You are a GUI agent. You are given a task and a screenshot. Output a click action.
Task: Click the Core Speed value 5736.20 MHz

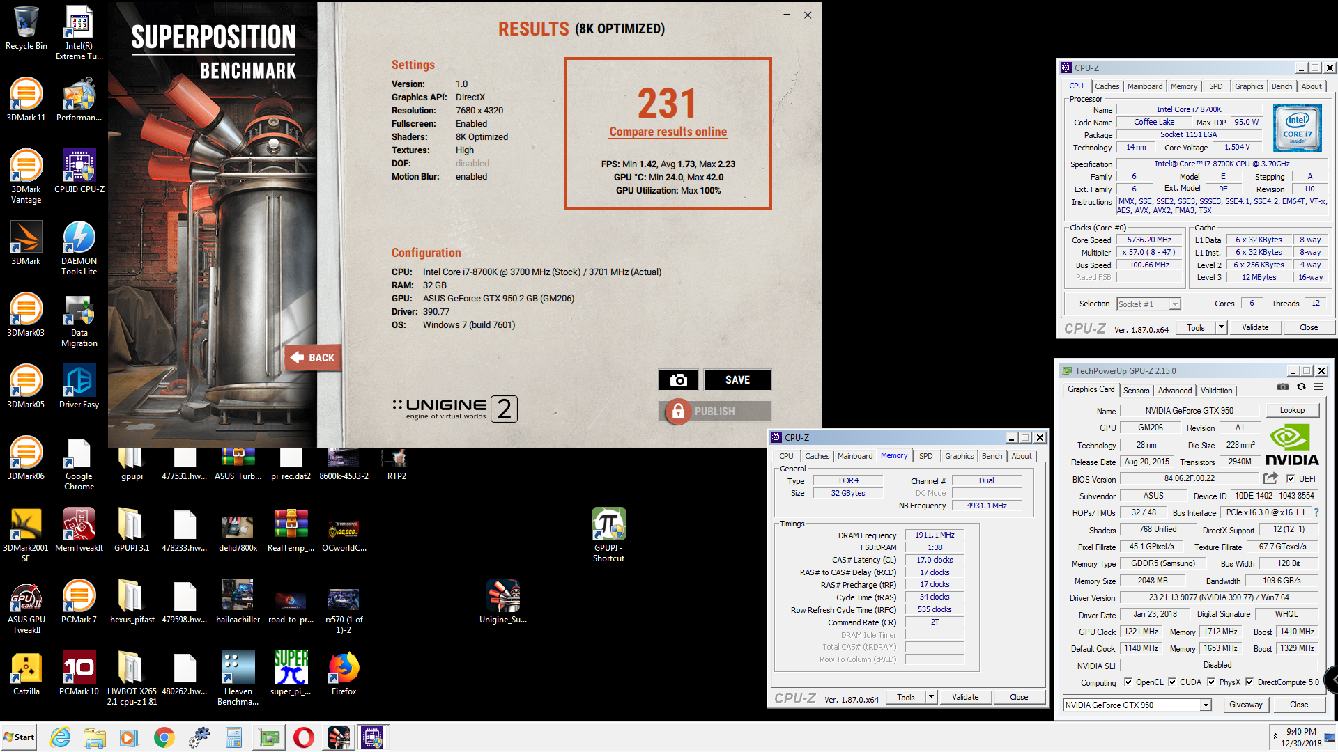[x=1149, y=240]
